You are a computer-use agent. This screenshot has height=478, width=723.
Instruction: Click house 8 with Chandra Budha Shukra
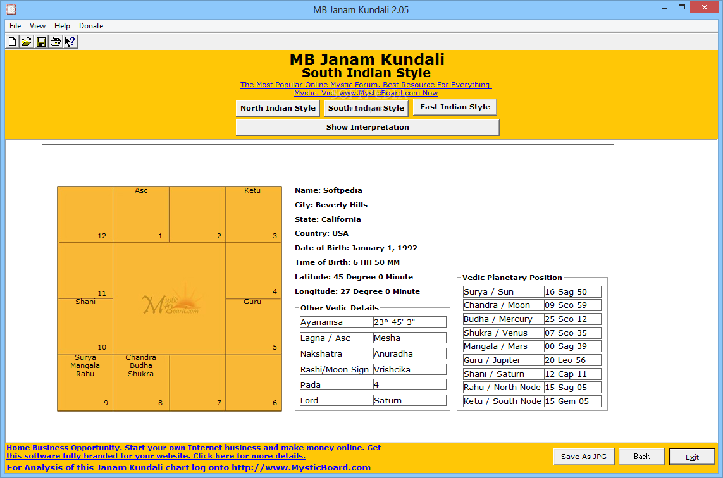(x=141, y=383)
